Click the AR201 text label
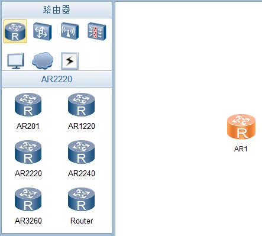Screen dimensions: 262x236 point(28,126)
